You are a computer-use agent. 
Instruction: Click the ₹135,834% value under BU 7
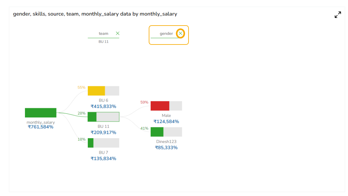pos(103,158)
